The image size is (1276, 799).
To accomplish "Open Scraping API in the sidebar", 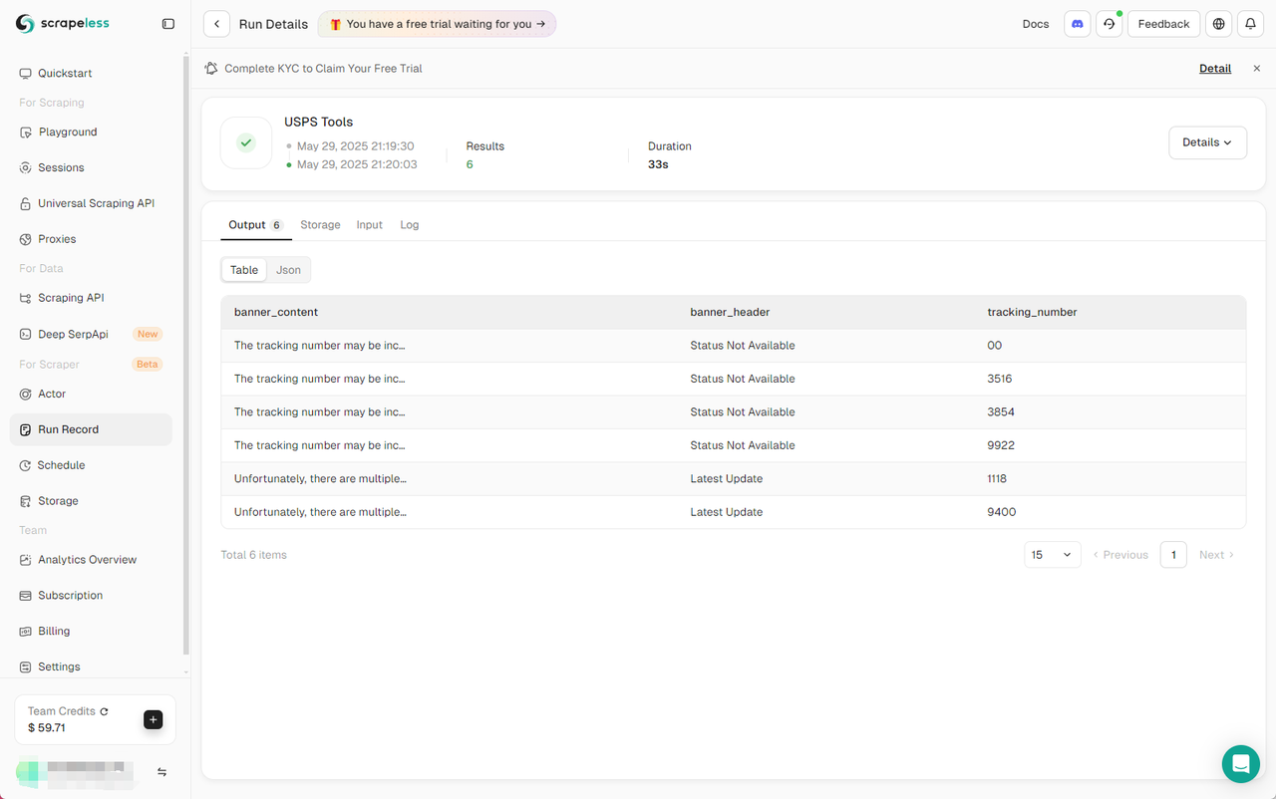I will (91, 298).
